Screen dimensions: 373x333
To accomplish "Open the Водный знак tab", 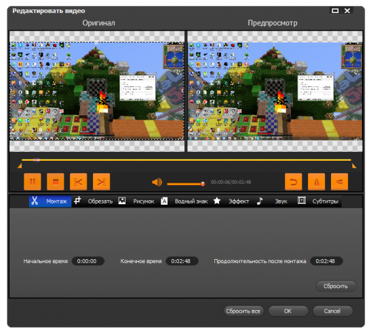I will pos(184,201).
